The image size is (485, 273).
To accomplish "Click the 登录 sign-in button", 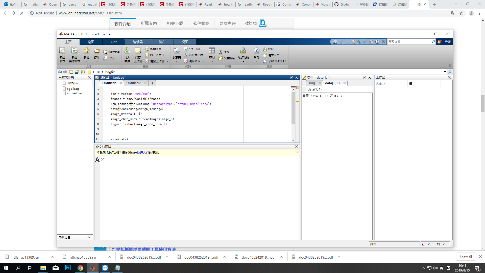I will click(448, 42).
